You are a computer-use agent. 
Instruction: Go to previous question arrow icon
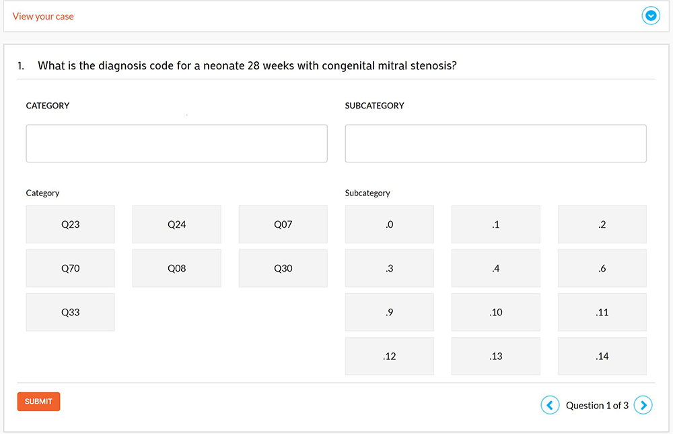[x=550, y=405]
